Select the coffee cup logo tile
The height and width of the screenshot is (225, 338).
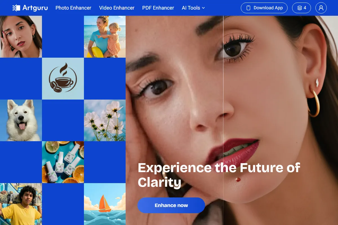(63, 78)
